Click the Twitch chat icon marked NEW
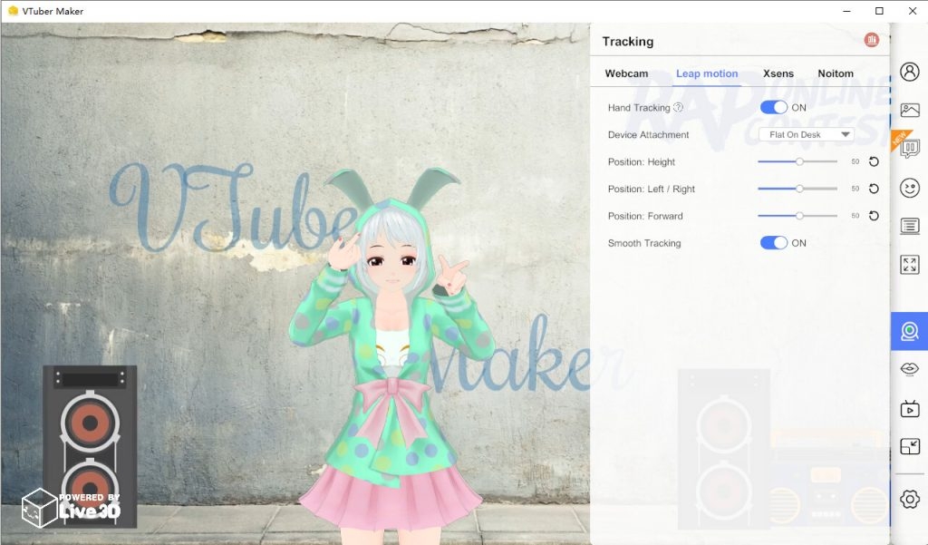Image resolution: width=928 pixels, height=545 pixels. (910, 149)
